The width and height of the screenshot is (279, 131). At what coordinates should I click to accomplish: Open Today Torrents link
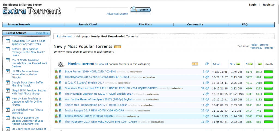tap(259, 45)
